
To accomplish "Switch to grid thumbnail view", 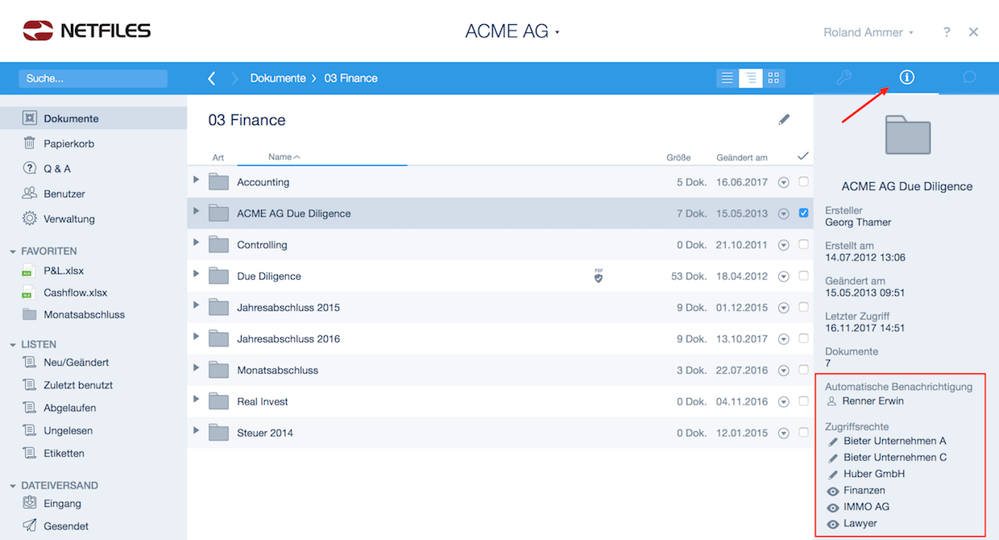I will [x=773, y=78].
